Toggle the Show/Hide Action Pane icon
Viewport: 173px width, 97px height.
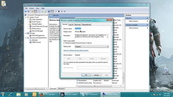point(52,11)
